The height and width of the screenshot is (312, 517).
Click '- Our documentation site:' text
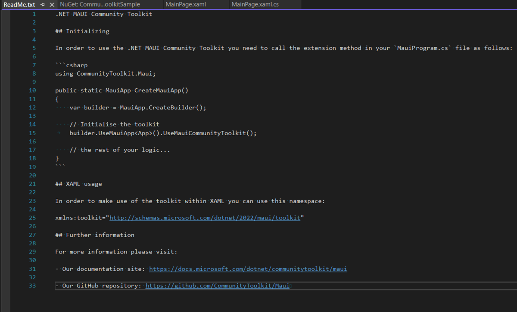100,269
